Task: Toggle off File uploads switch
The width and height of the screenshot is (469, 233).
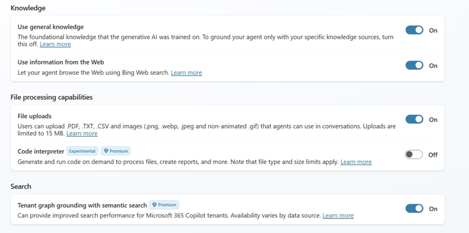Action: pos(414,119)
